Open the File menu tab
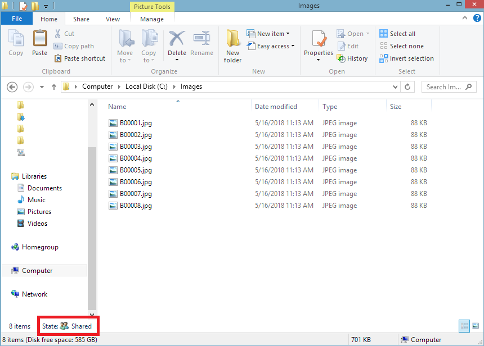 [17, 19]
